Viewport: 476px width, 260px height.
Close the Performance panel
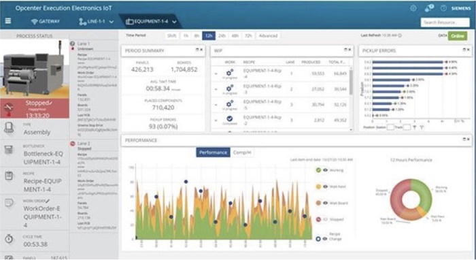[469, 139]
